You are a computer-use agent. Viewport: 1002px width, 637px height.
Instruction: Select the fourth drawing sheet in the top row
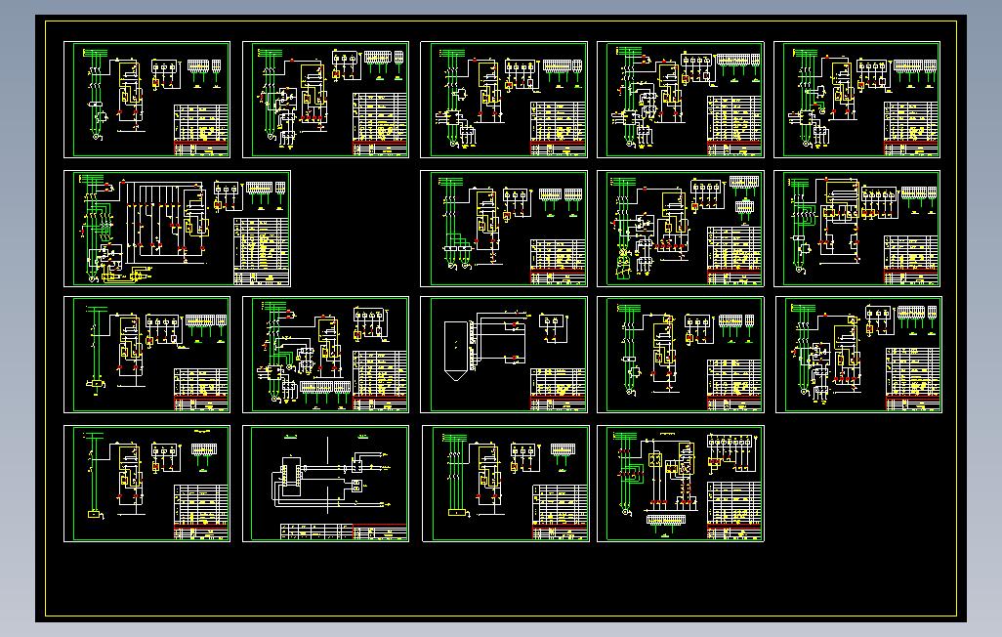point(681,100)
